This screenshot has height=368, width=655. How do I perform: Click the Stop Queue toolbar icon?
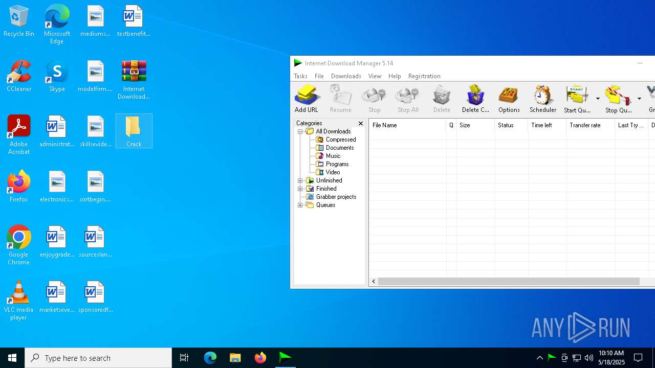click(x=618, y=99)
